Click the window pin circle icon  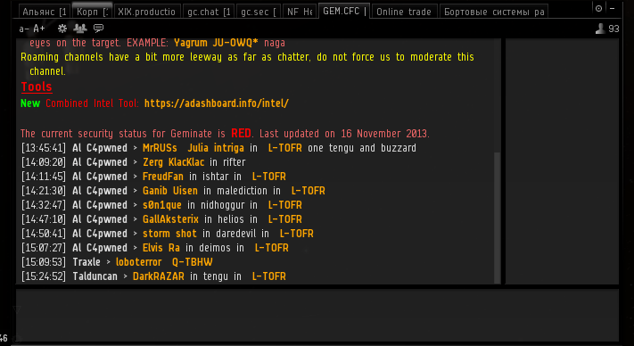click(599, 8)
